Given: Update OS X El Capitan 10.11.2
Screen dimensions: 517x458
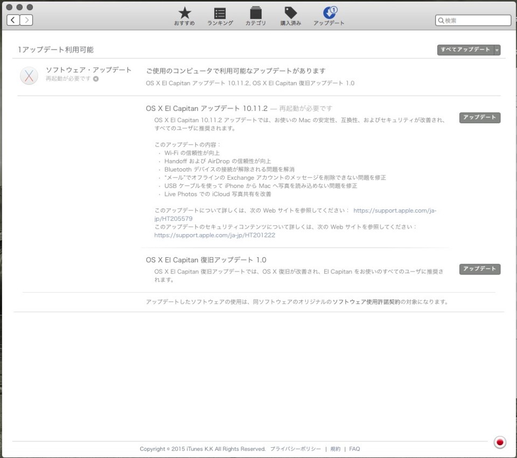Looking at the screenshot, I should tap(480, 118).
